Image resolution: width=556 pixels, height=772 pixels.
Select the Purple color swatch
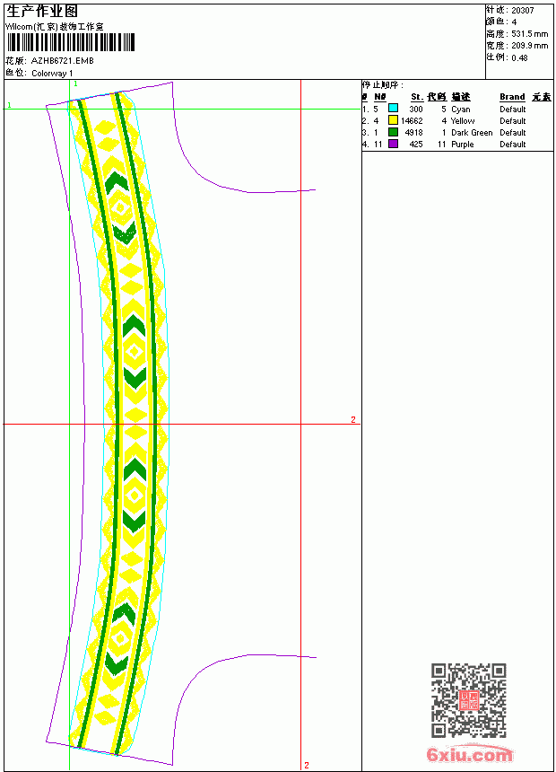(393, 144)
